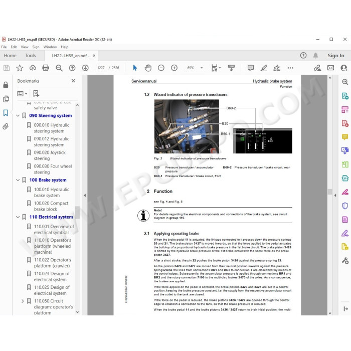Screen dimensions: 351x351
Task: Open Search tool in right pane
Action: click(345, 82)
